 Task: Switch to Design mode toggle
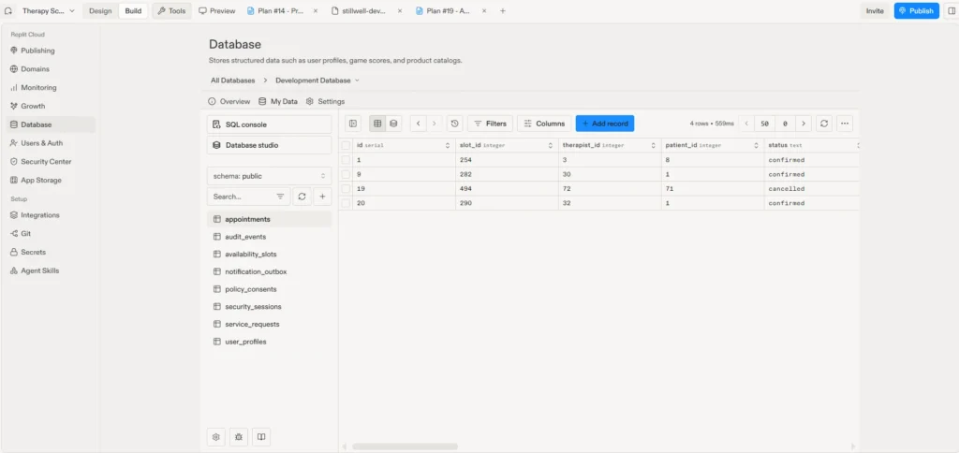point(100,11)
